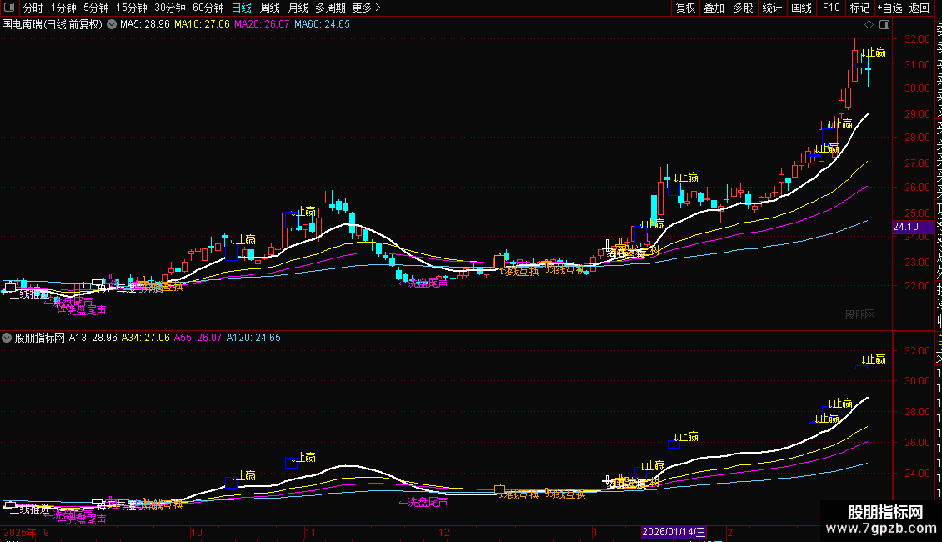Viewport: 942px width, 542px height.
Task: Click the 复权 adjustment button
Action: click(x=685, y=8)
